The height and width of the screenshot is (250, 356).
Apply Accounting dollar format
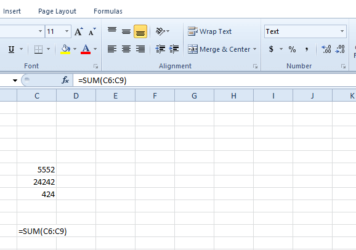(x=271, y=49)
